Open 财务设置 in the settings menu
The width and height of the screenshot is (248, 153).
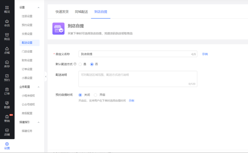[27, 60]
